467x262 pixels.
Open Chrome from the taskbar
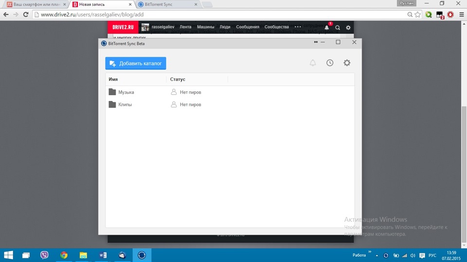tap(64, 255)
